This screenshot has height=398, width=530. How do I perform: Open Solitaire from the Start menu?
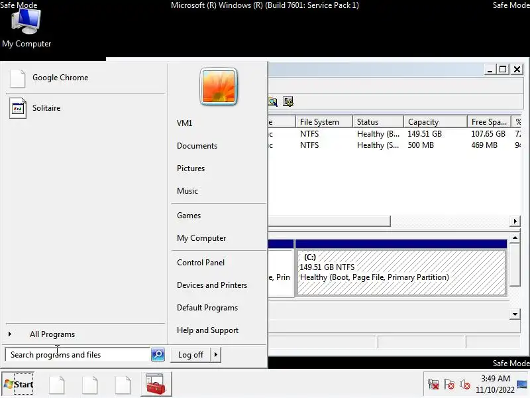tap(85, 108)
